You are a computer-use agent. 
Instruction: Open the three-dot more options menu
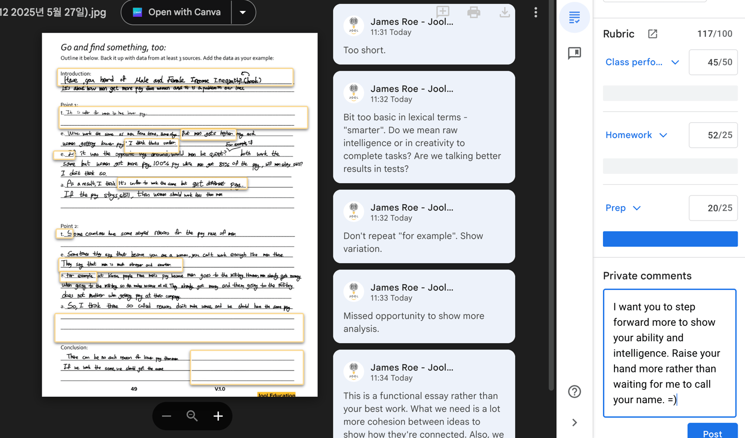click(535, 12)
